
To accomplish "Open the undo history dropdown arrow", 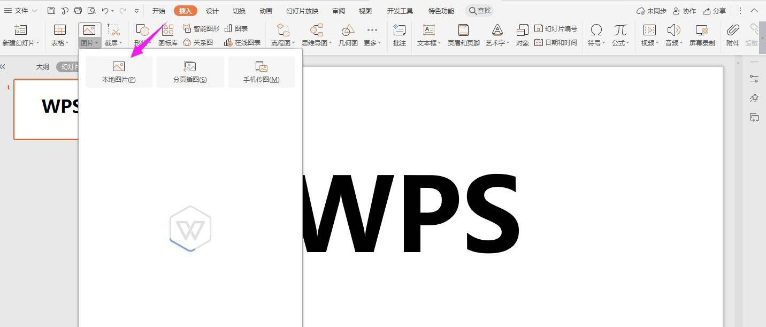I will (112, 11).
